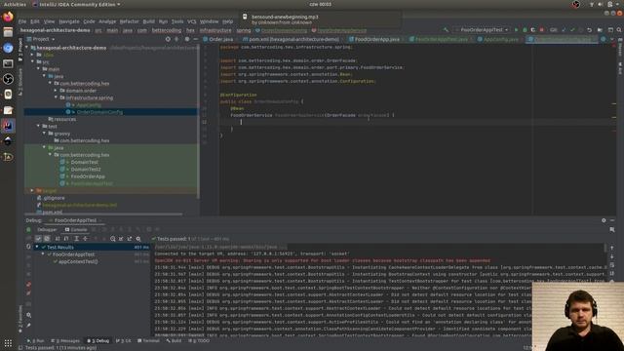Open the Terminal tool window button
This screenshot has width=624, height=351.
click(148, 341)
